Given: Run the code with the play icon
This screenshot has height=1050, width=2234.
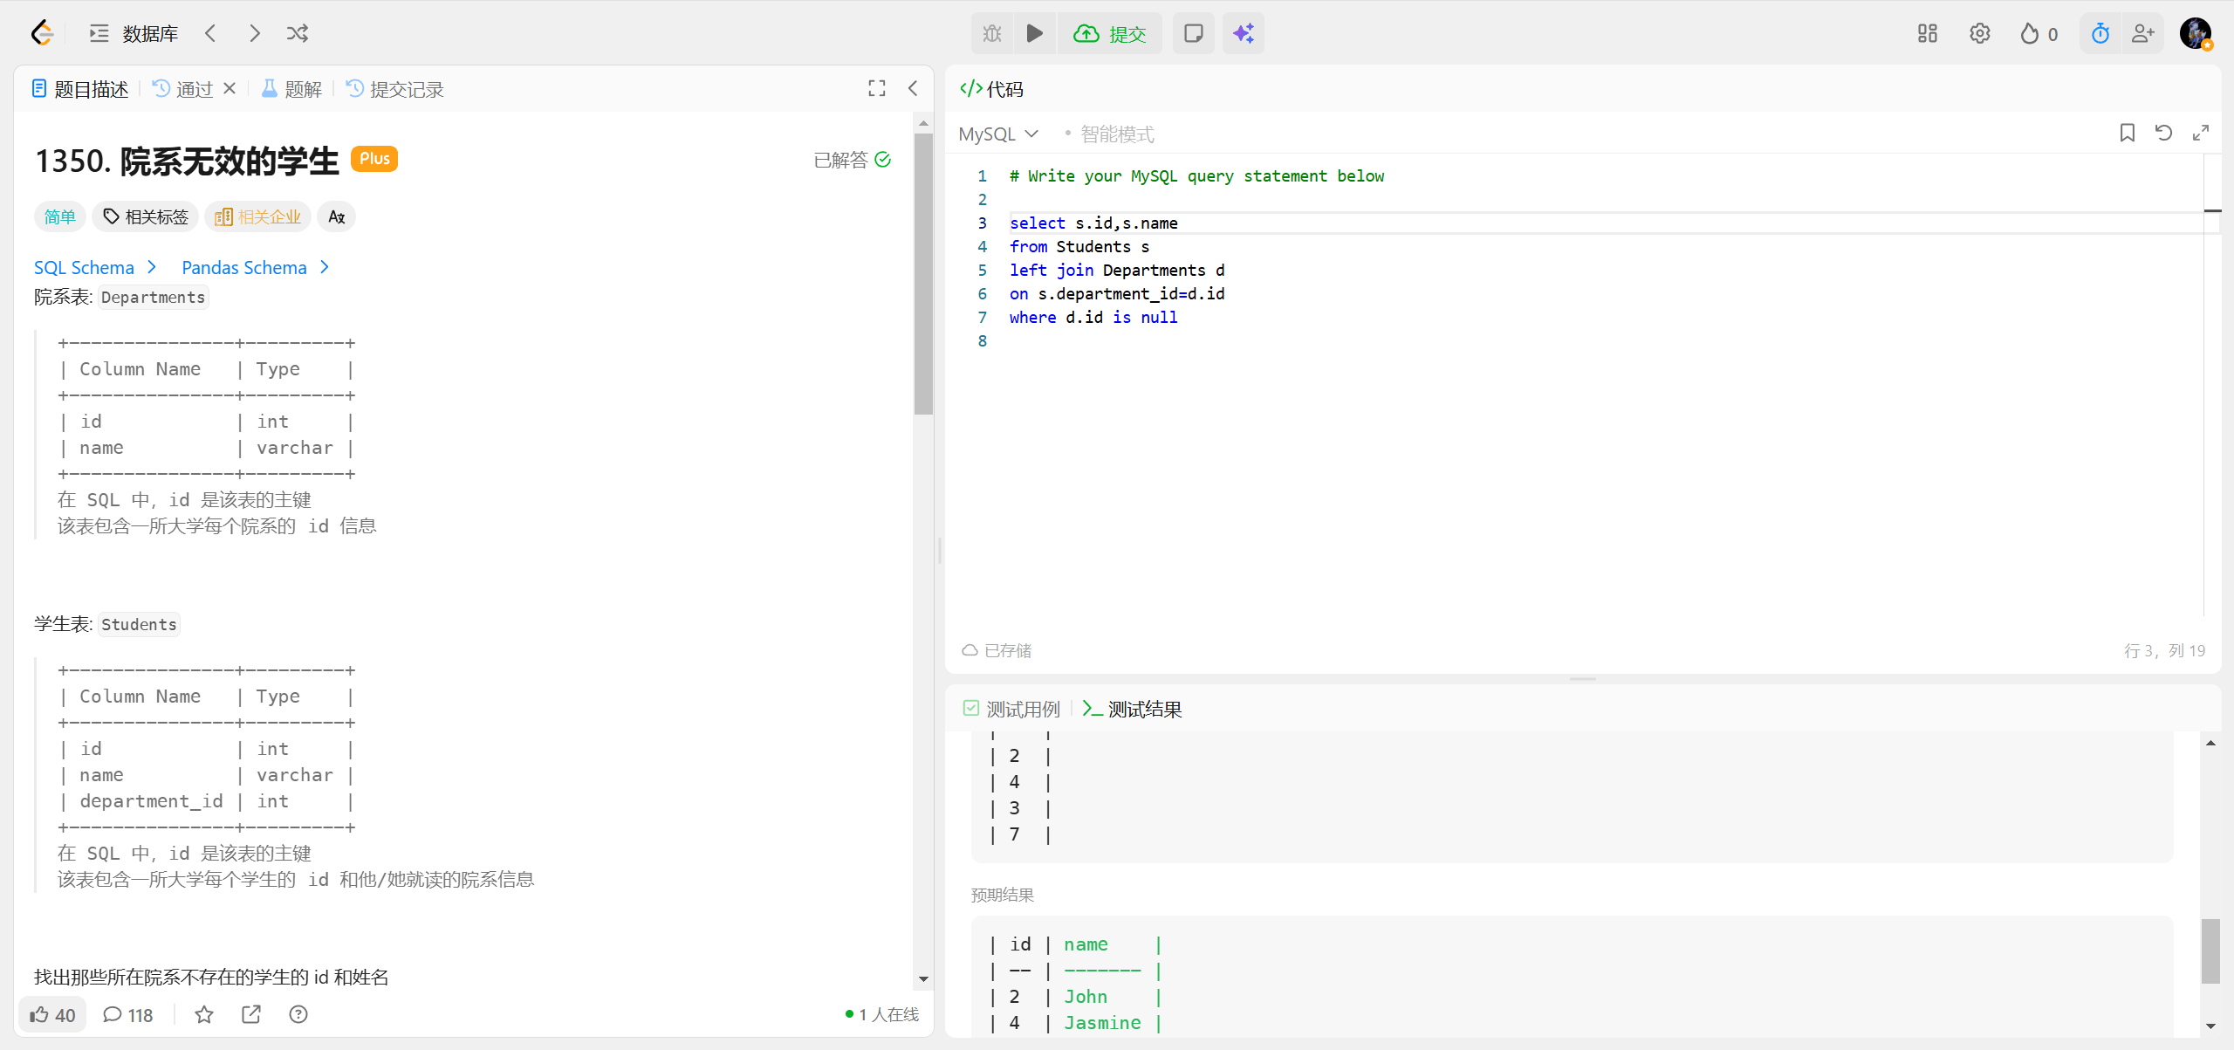Looking at the screenshot, I should coord(1034,33).
